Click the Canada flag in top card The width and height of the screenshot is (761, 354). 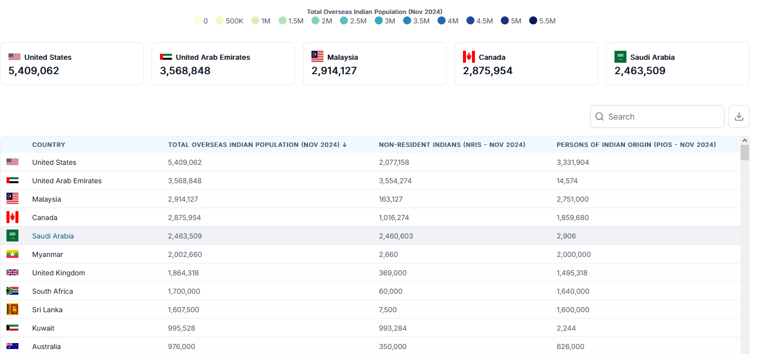469,57
